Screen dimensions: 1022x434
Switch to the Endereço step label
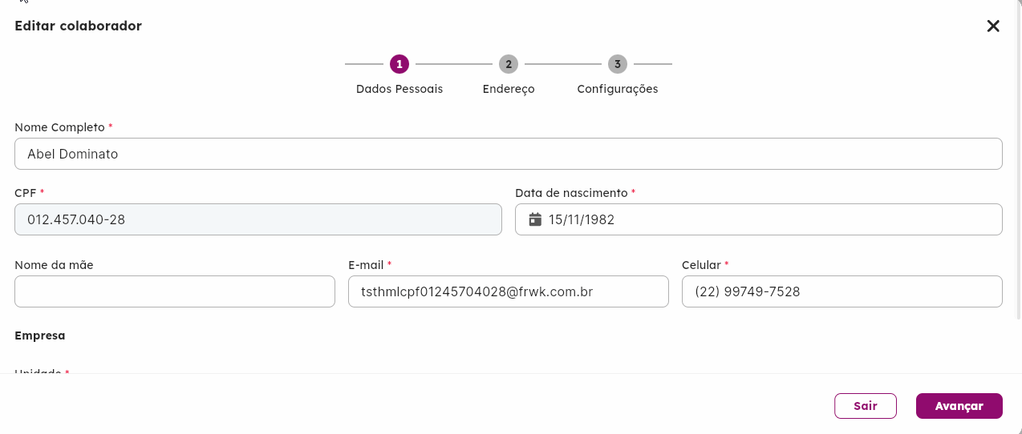509,89
